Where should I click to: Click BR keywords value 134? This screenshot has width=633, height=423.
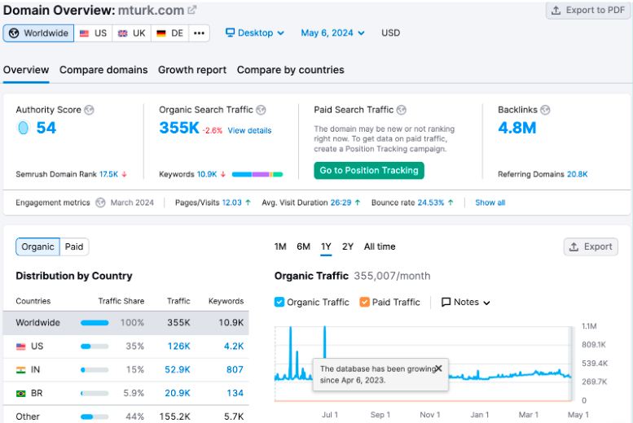pos(235,393)
